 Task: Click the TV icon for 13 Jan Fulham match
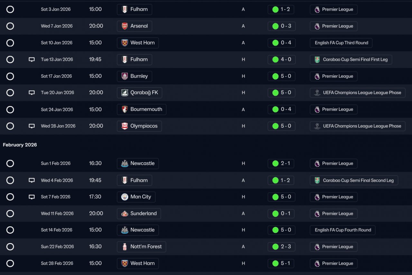click(32, 60)
